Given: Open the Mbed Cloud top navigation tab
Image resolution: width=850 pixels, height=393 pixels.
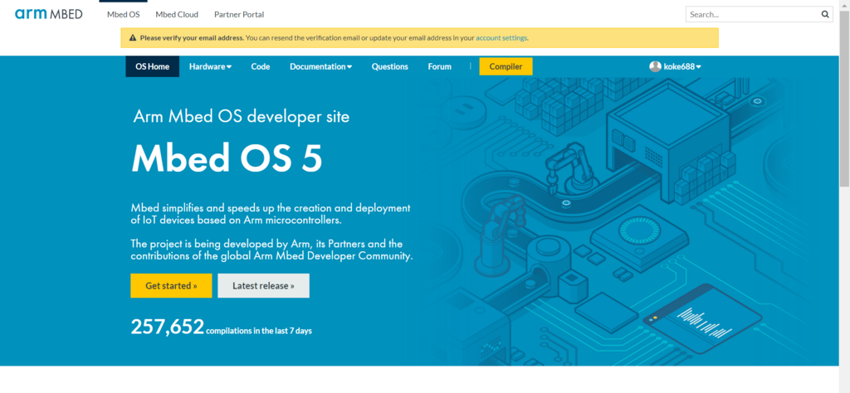Looking at the screenshot, I should tap(177, 15).
